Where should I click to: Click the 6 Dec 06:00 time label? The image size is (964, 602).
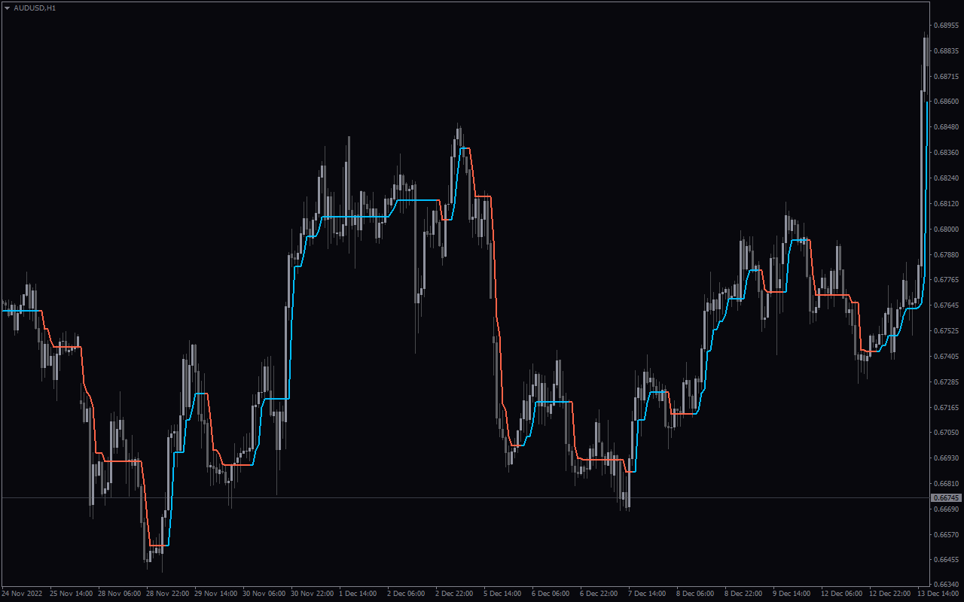(551, 594)
